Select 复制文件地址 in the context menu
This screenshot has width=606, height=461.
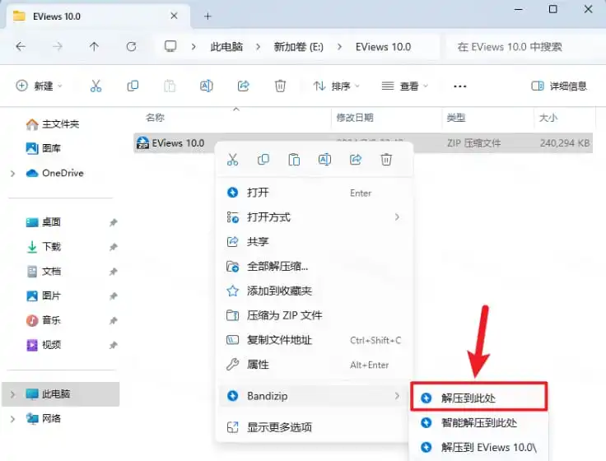315,340
